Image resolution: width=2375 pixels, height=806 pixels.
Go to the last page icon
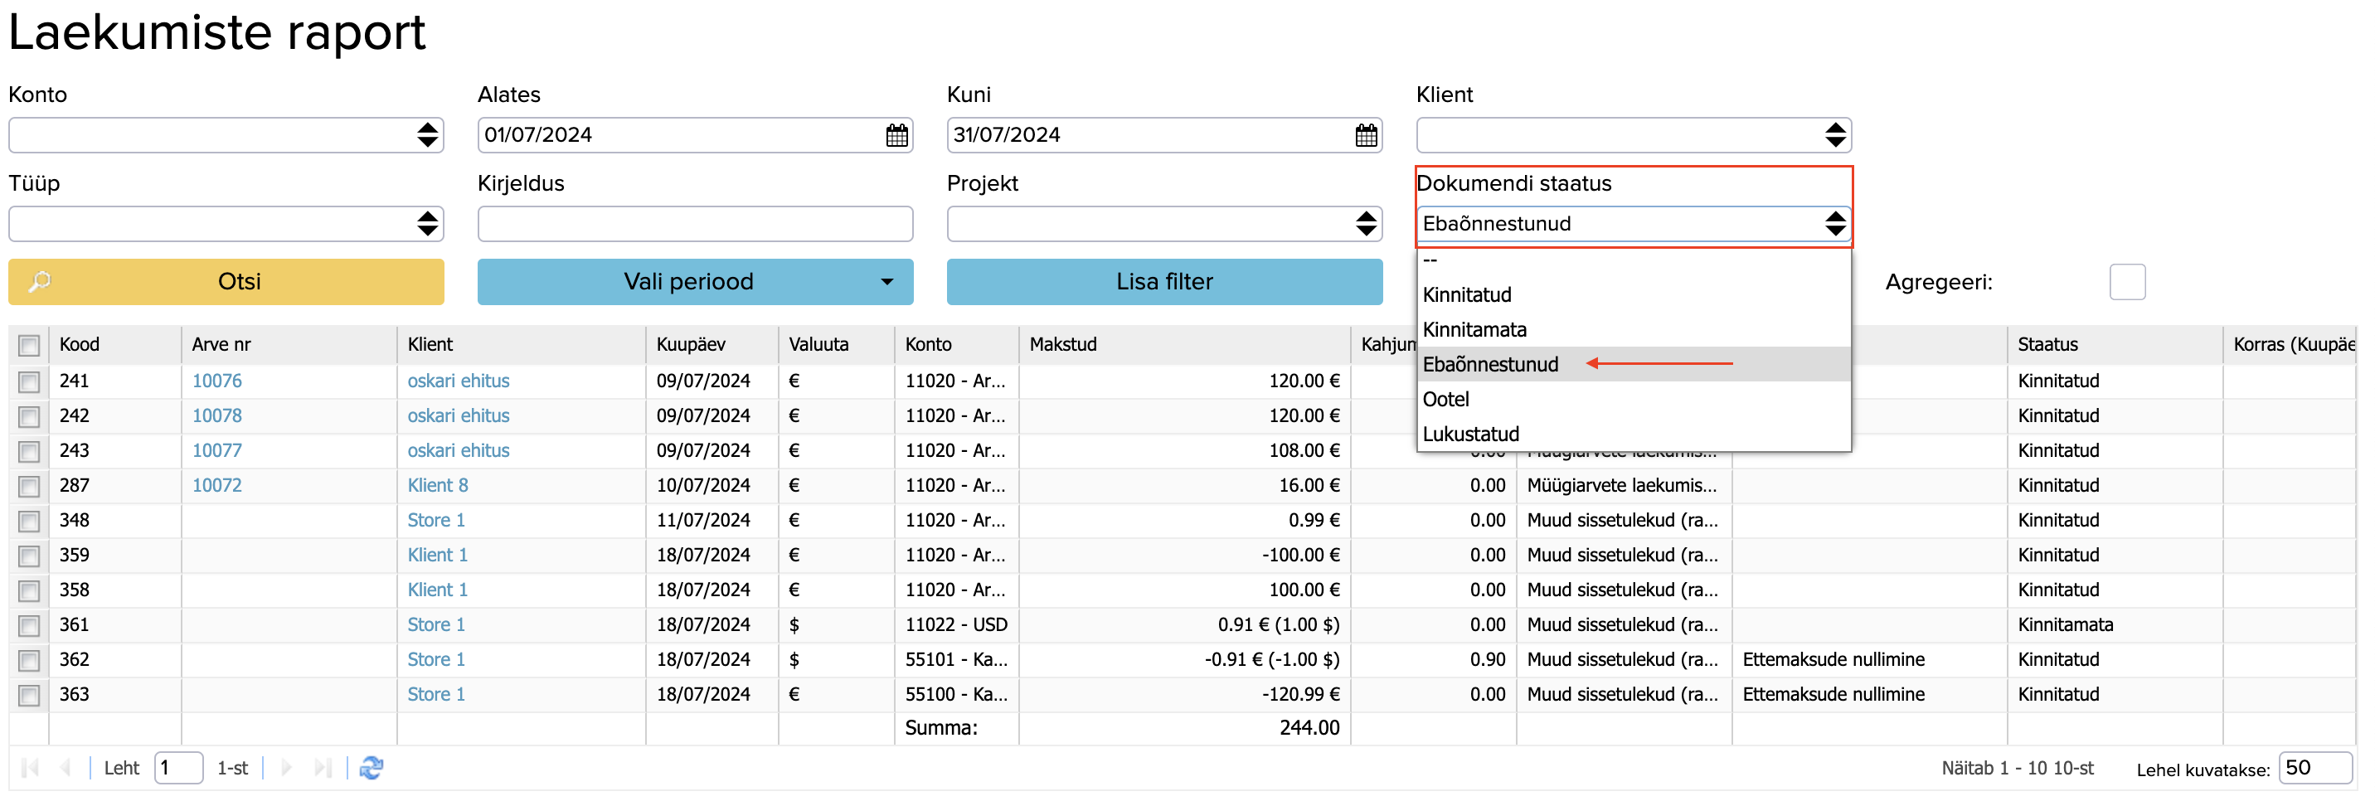[x=322, y=767]
